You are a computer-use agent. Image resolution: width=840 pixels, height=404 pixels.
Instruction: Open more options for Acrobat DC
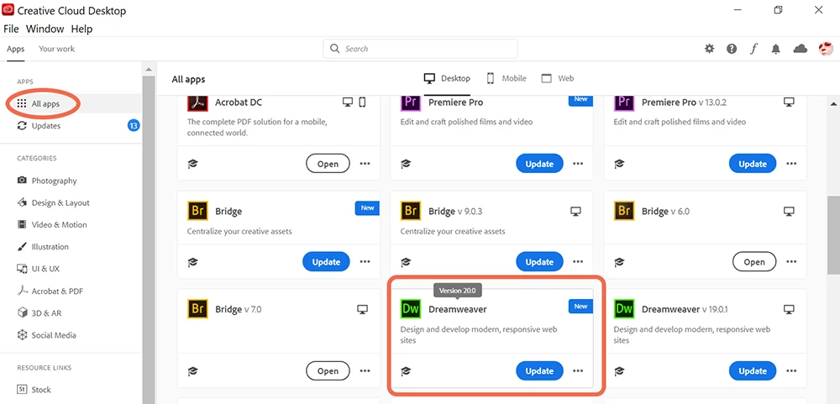pyautogui.click(x=365, y=164)
